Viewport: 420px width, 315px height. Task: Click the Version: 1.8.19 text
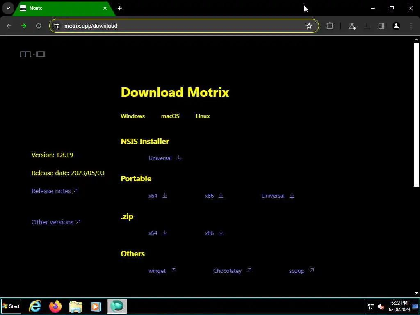pos(52,155)
